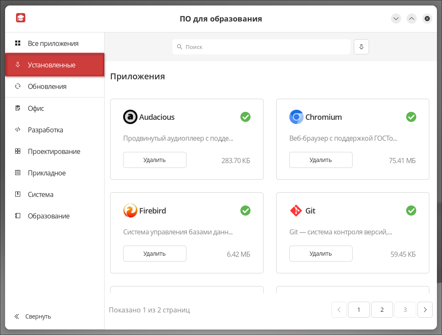Viewport: 442px width, 335px height.
Task: Click the page 3 button
Action: click(405, 310)
